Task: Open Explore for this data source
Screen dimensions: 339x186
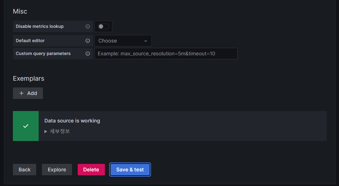Action: click(x=57, y=170)
